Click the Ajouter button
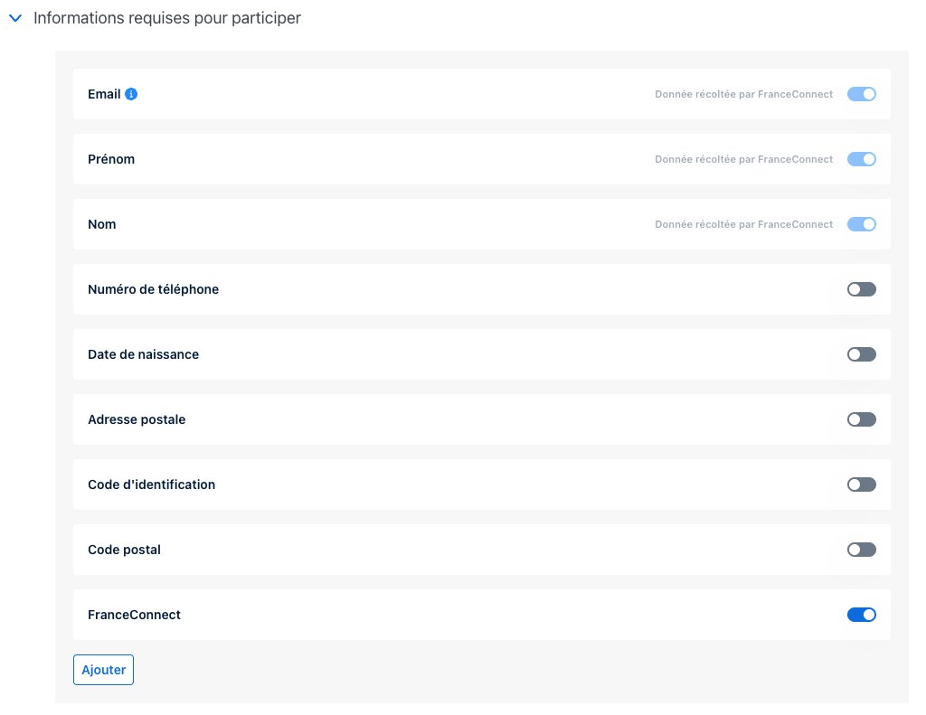Viewport: 926px width, 715px height. click(103, 670)
